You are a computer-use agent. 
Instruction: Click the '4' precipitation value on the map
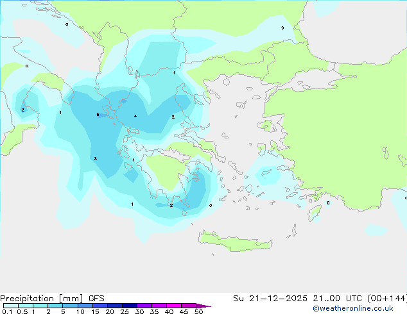point(135,116)
